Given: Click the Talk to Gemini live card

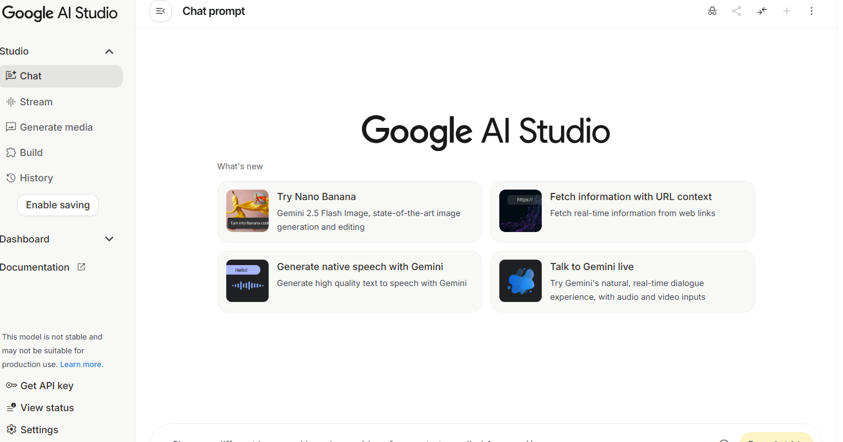Looking at the screenshot, I should 622,282.
